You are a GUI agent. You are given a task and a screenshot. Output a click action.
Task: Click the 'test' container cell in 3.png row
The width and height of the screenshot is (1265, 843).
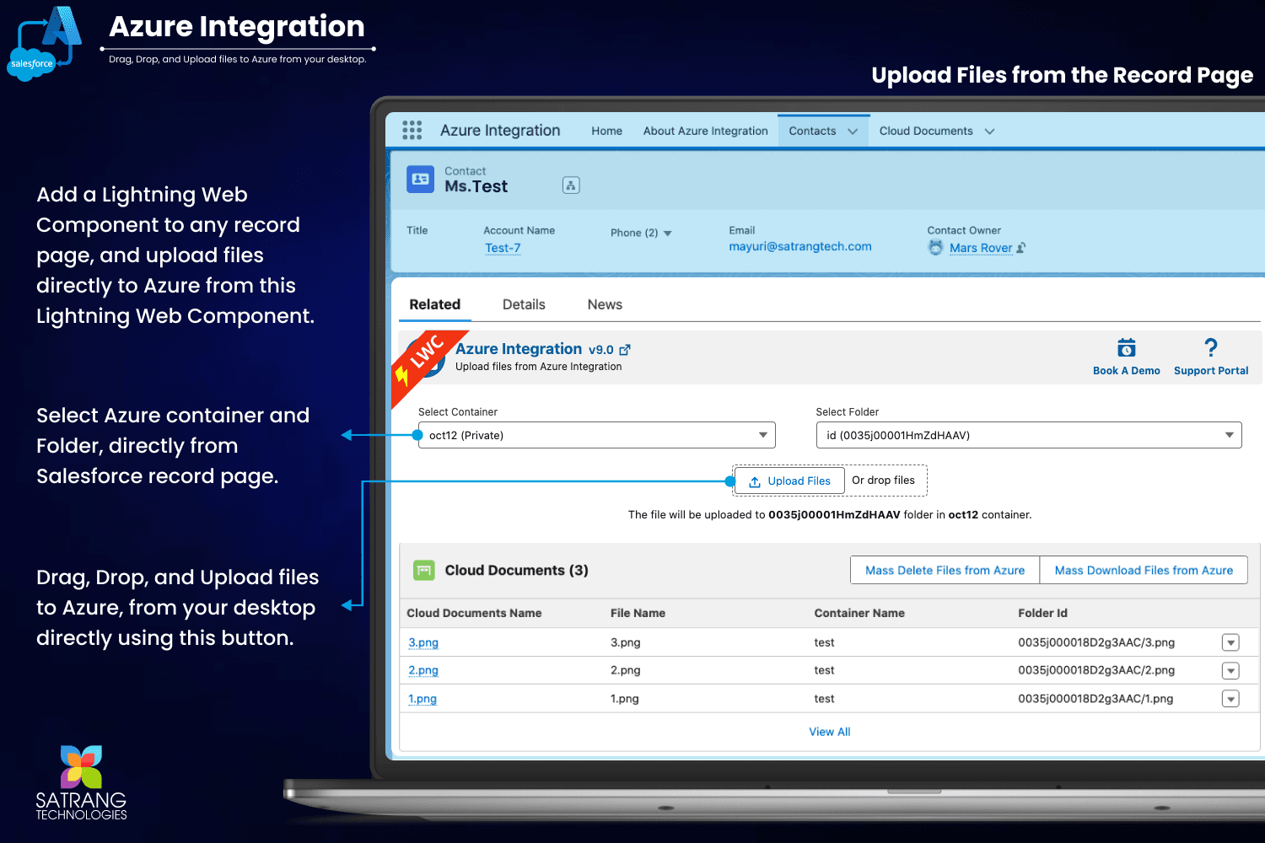tap(824, 642)
